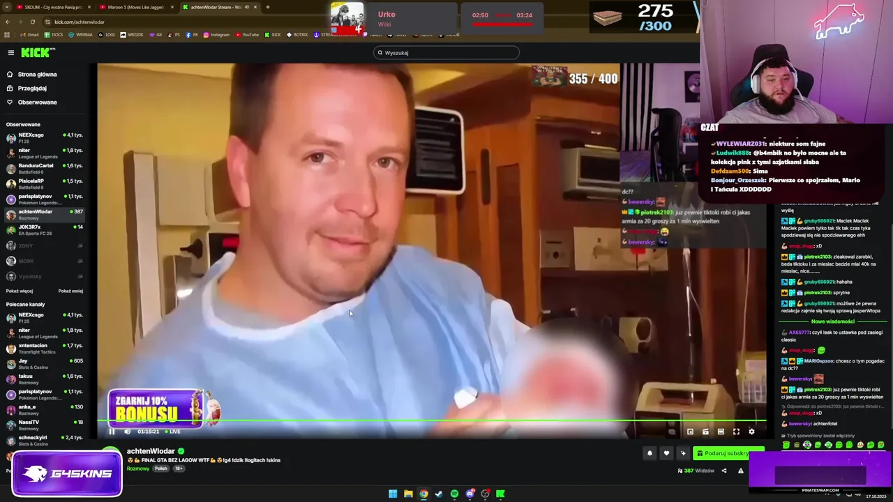Share the stream via share icon
893x502 pixels.
[723, 471]
